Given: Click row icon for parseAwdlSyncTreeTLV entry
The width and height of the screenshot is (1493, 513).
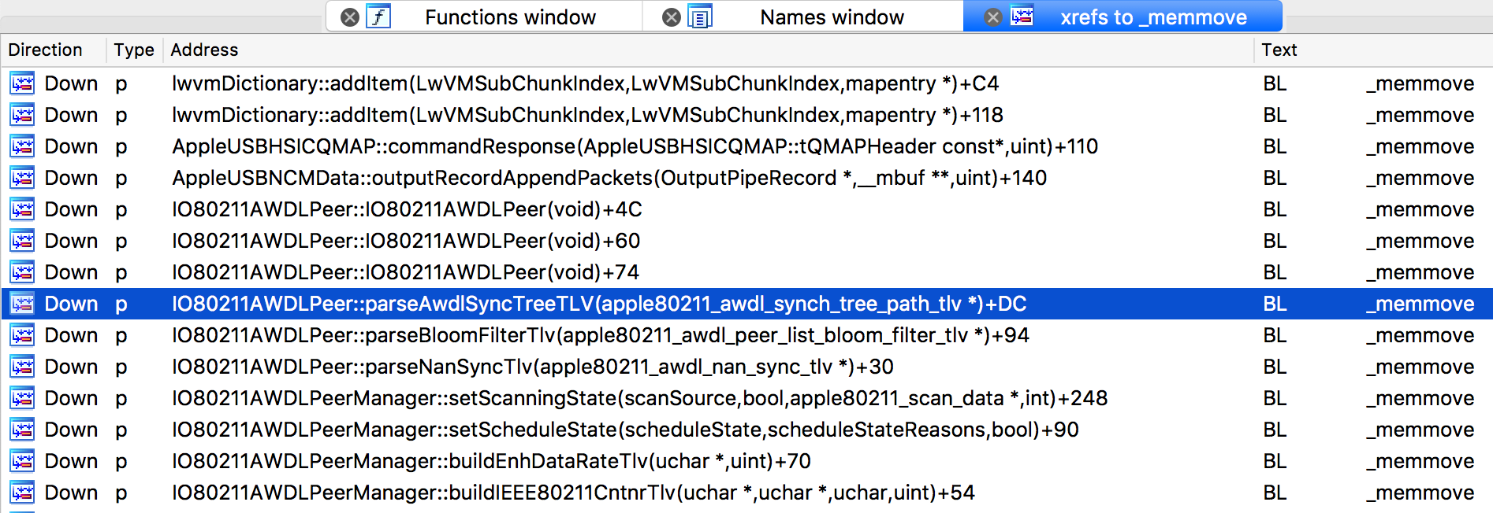Looking at the screenshot, I should coord(22,304).
